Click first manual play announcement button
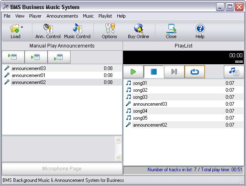Viewport: 246px width, 186px height. pos(13,57)
